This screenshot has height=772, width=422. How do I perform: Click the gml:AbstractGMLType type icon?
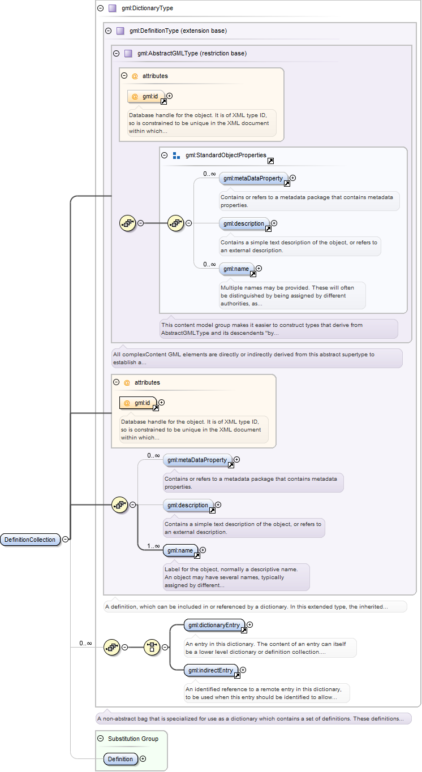click(128, 54)
